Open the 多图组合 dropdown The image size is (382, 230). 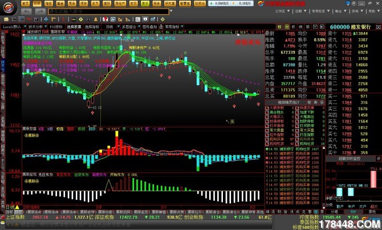[139, 27]
